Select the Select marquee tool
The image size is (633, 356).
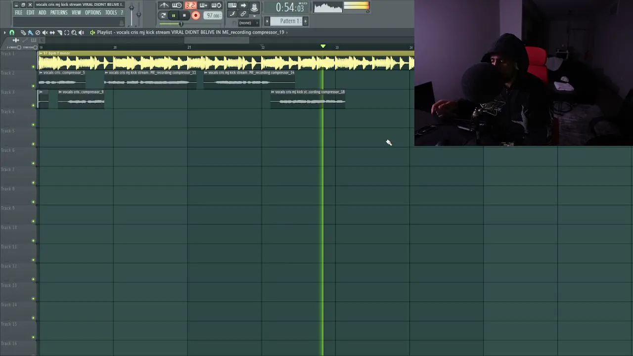pos(67,33)
